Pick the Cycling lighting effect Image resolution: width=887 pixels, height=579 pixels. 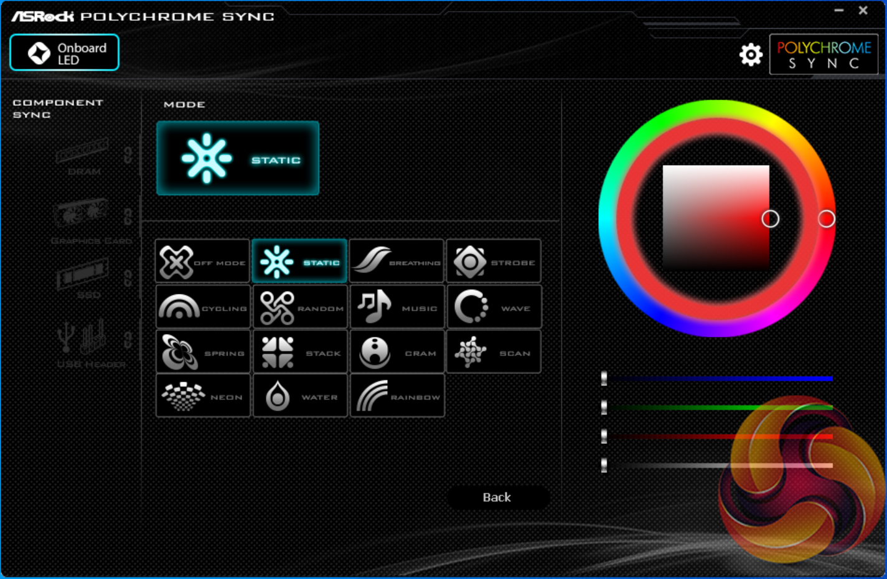pos(202,306)
